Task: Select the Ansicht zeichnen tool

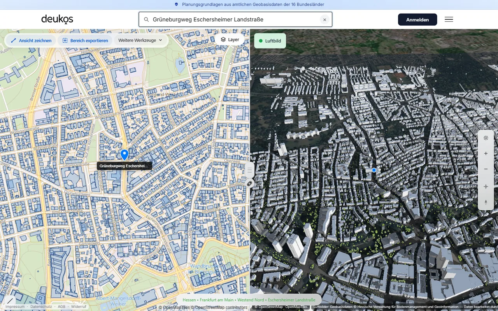Action: (31, 40)
